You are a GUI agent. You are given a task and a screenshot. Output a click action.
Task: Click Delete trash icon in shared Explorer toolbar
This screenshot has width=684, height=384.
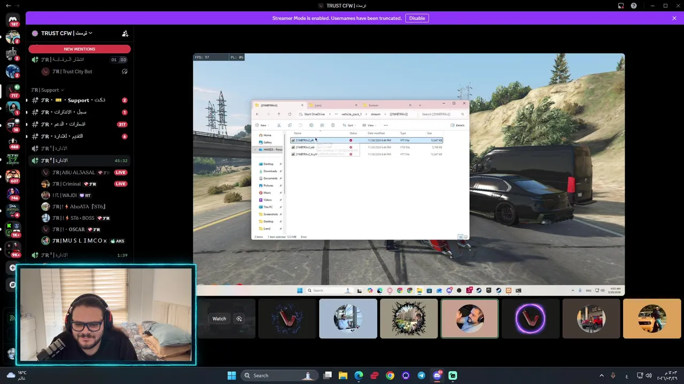[332, 125]
